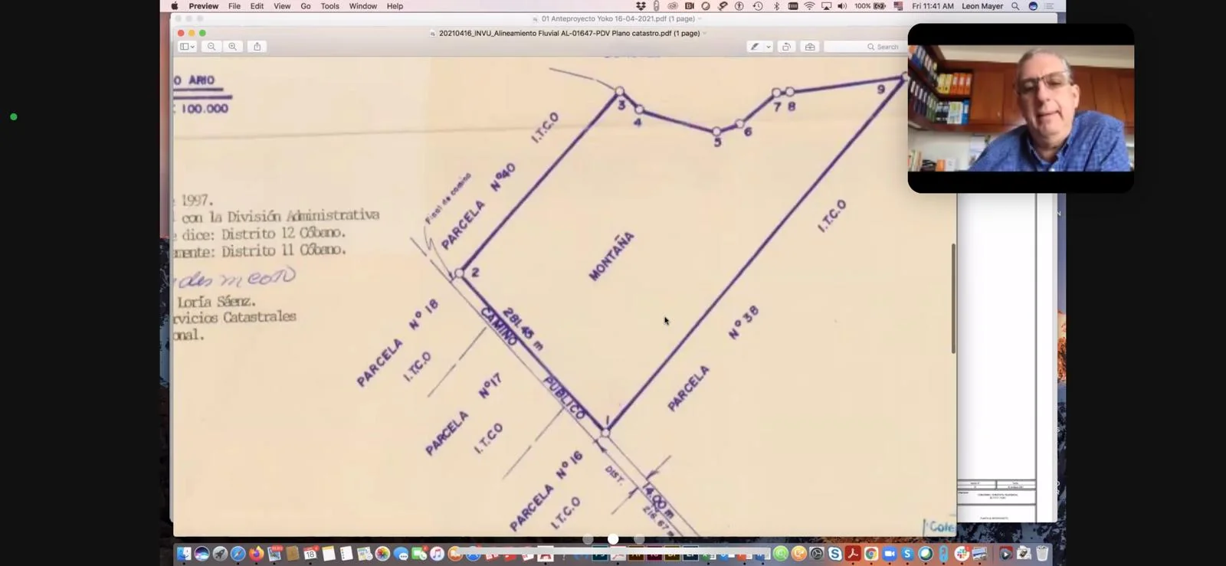Open the sidebar view options button

click(x=188, y=47)
